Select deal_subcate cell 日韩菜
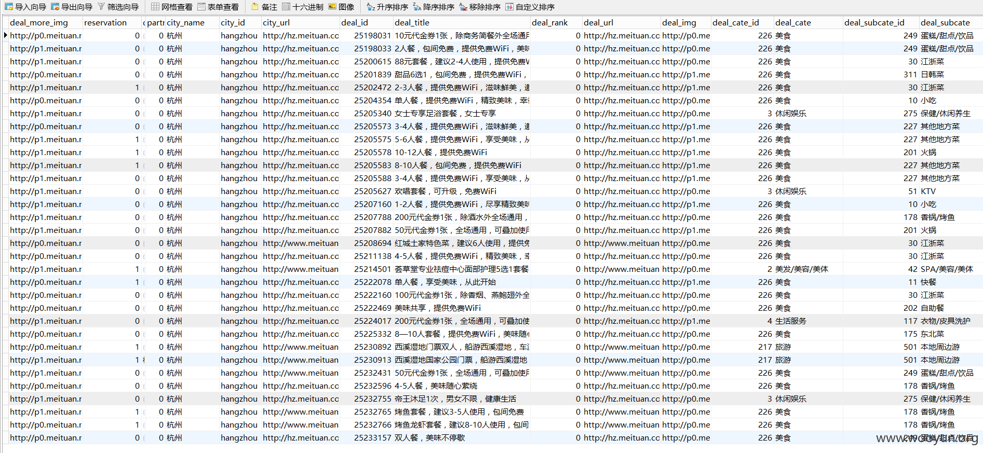This screenshot has width=983, height=453. coord(951,74)
